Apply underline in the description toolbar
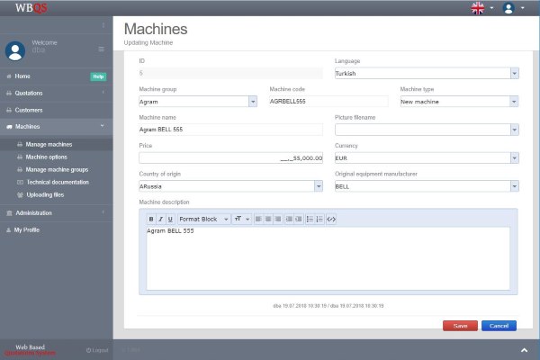540x360 pixels. [171, 219]
